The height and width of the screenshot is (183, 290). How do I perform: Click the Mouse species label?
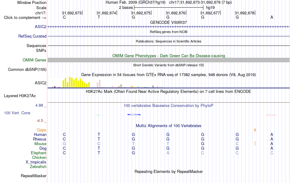40,144
